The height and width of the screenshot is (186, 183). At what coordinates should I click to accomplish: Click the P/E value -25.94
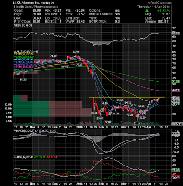[80, 11]
